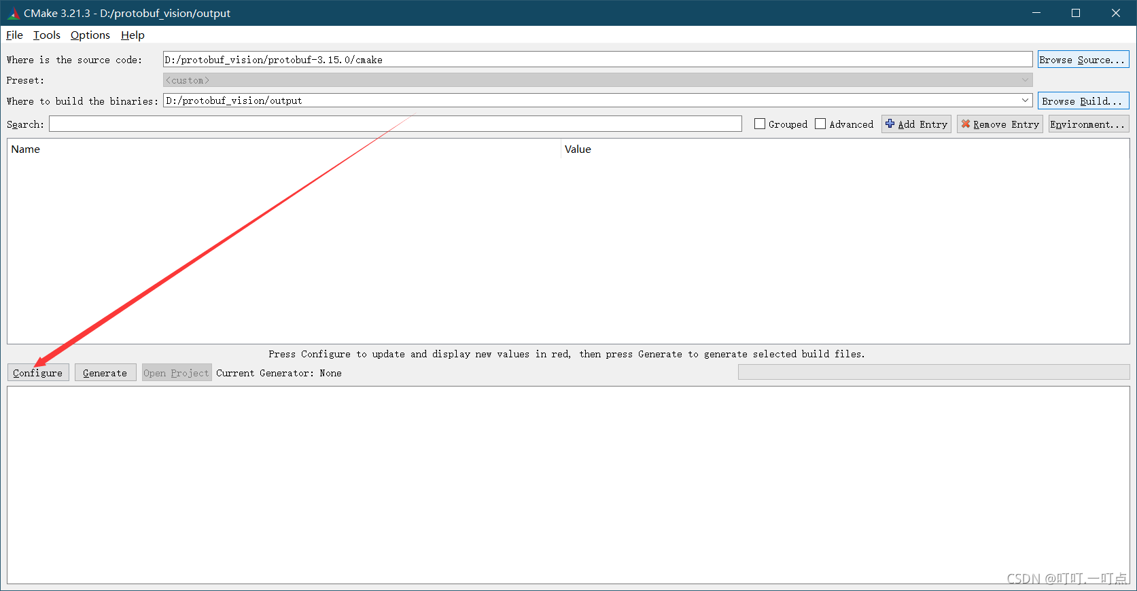Viewport: 1137px width, 591px height.
Task: Open the Help menu
Action: pyautogui.click(x=133, y=35)
